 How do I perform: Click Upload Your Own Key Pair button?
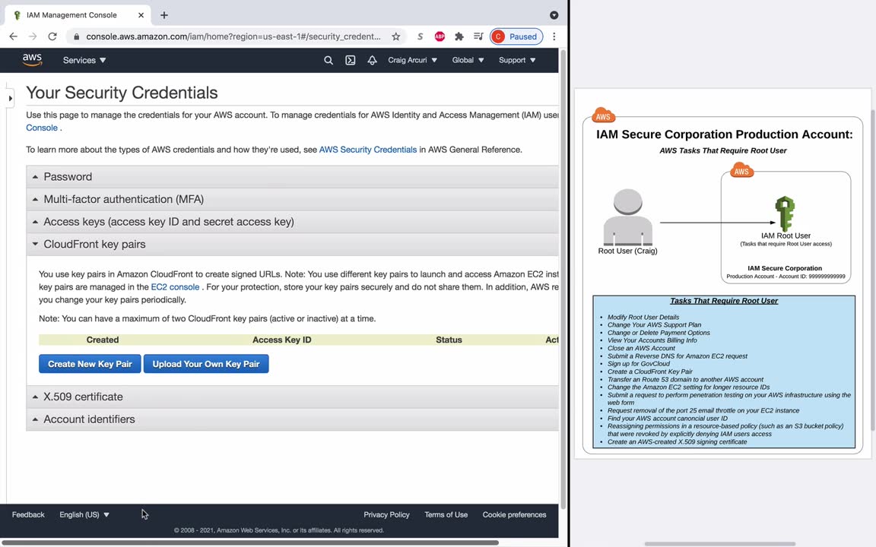click(x=206, y=364)
